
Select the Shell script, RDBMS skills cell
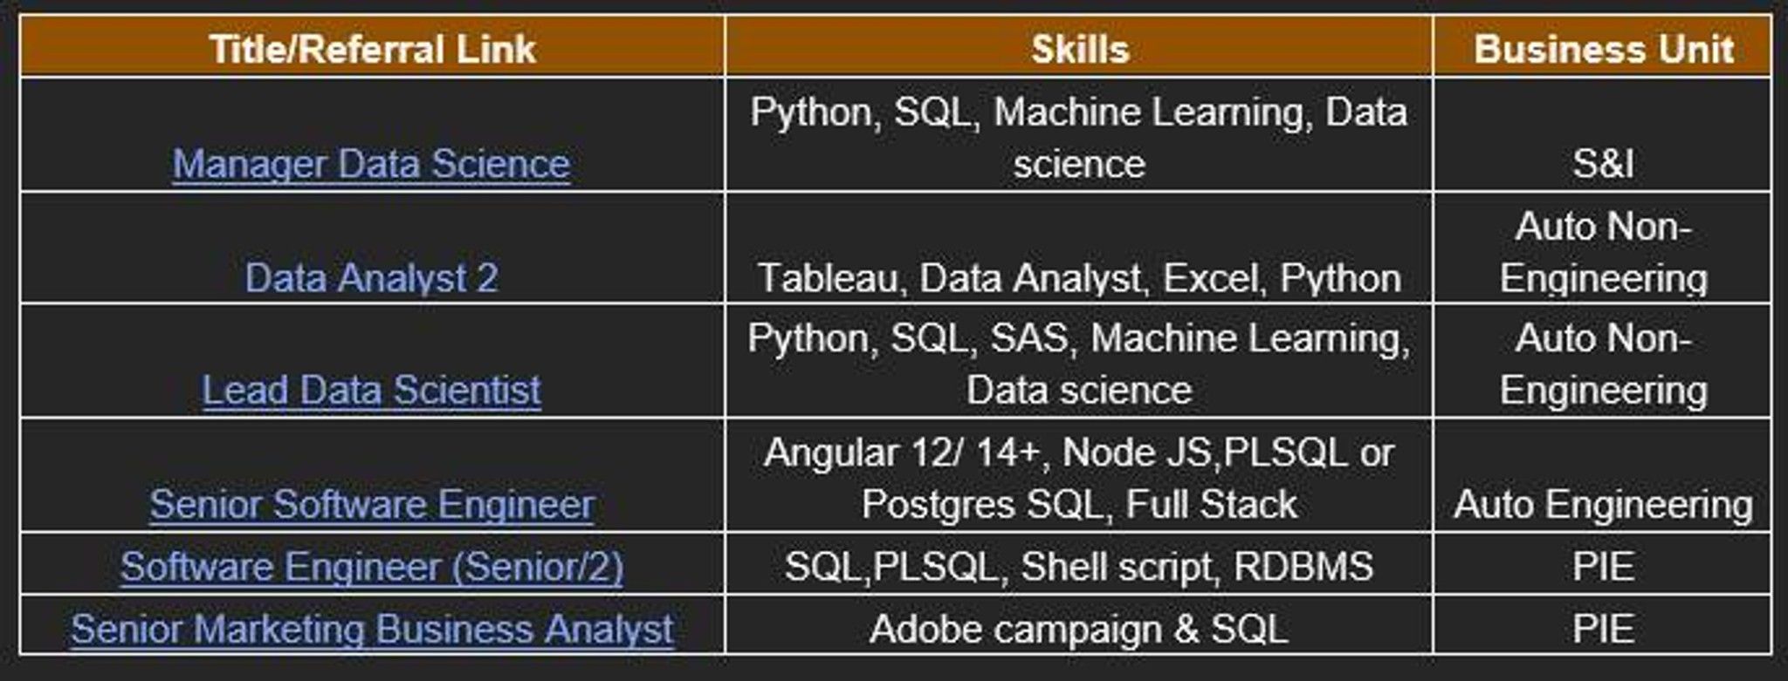click(x=1079, y=567)
